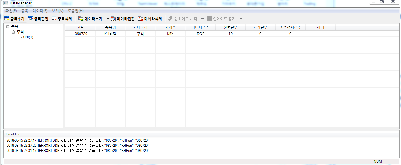Click the 업데이트 시작 (start update) icon
401x165 pixels.
tap(171, 19)
